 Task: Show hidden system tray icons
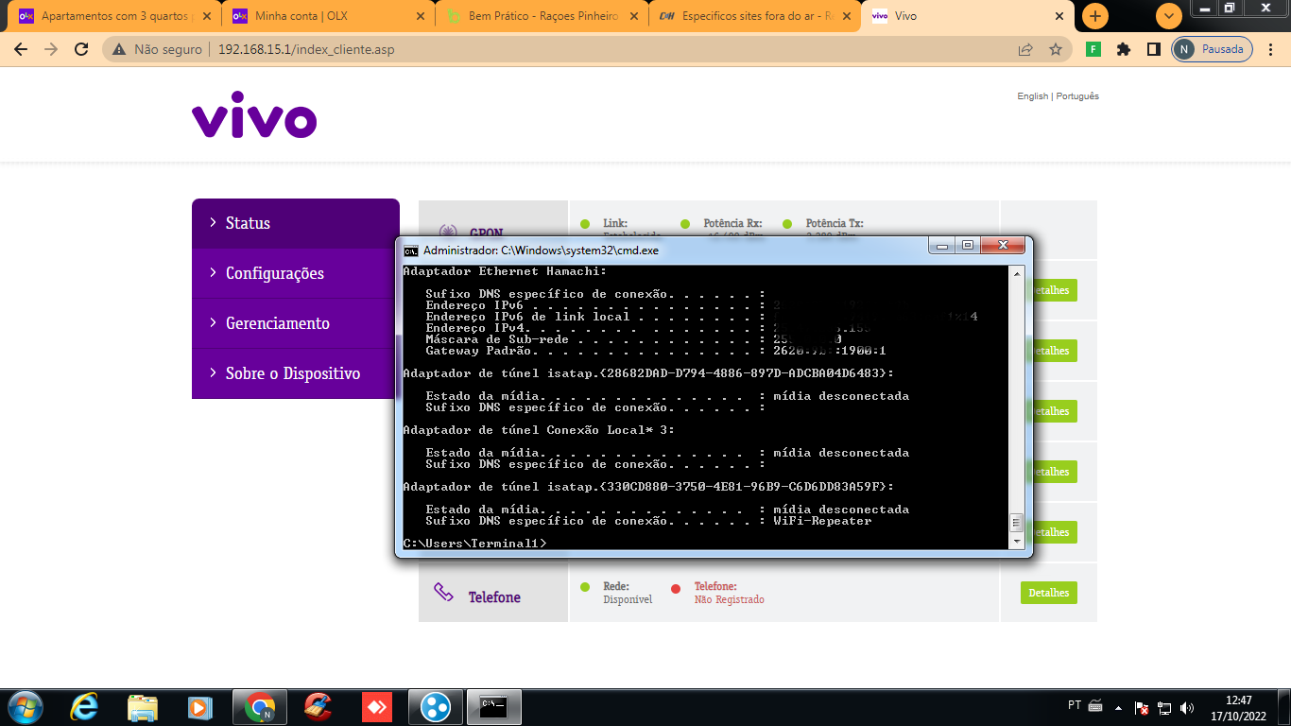[1119, 707]
